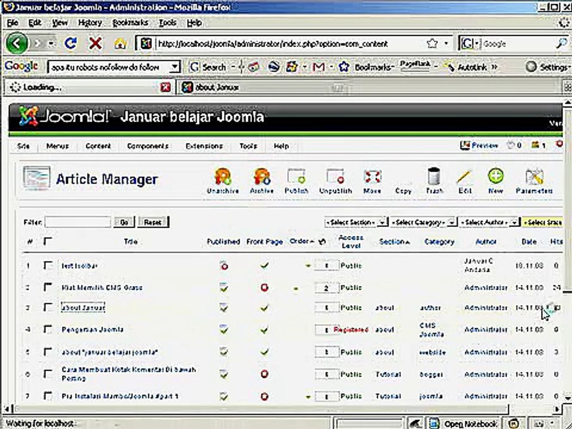The image size is (572, 429).
Task: Toggle published state icon for row 1
Action: [x=224, y=266]
